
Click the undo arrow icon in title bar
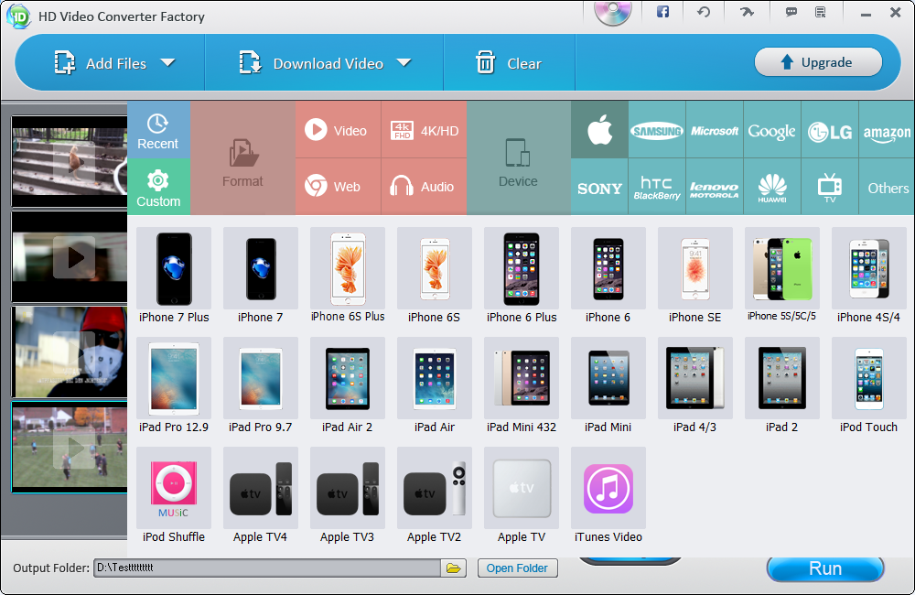(x=704, y=12)
